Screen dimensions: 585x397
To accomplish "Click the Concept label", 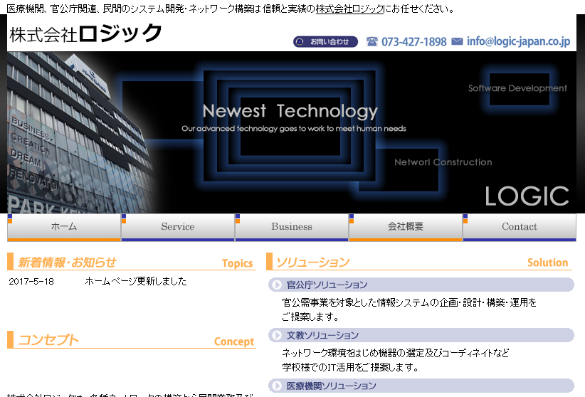I will [x=234, y=342].
